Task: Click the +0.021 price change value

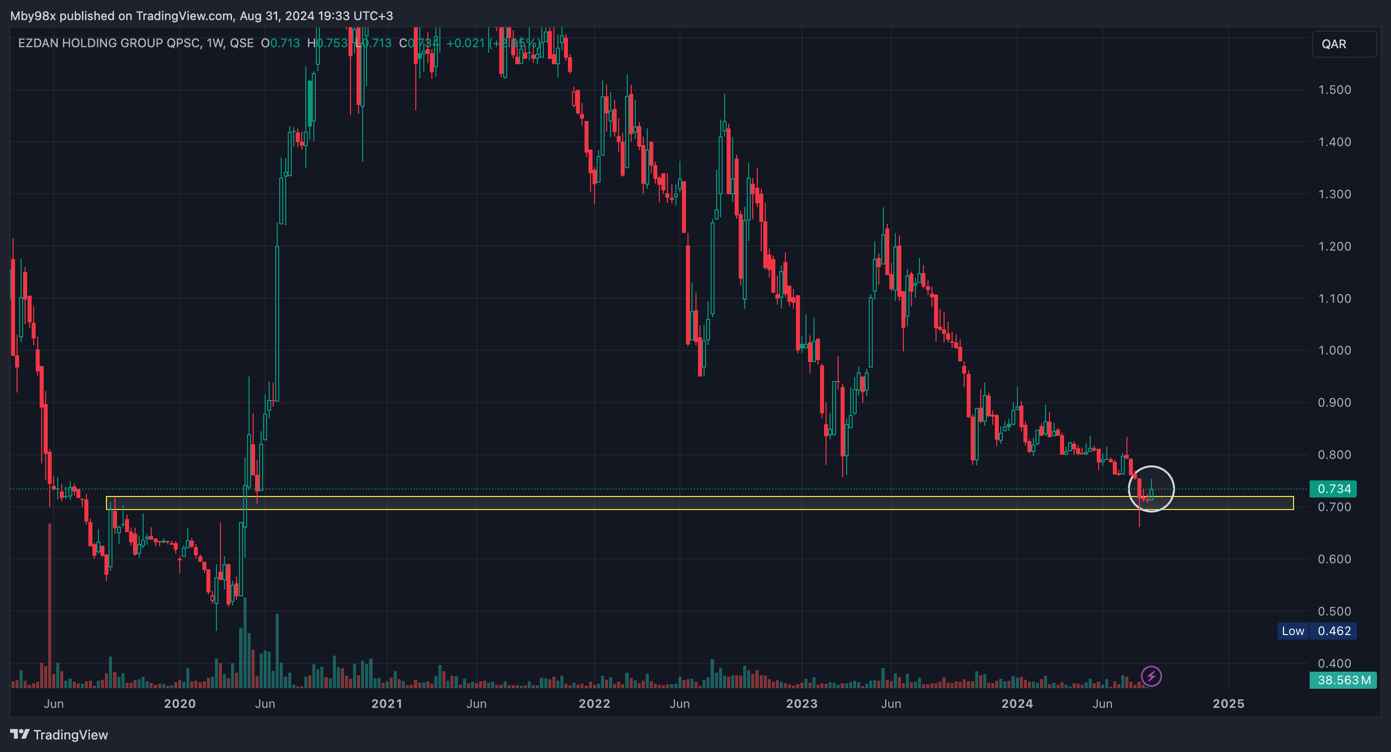Action: tap(466, 43)
